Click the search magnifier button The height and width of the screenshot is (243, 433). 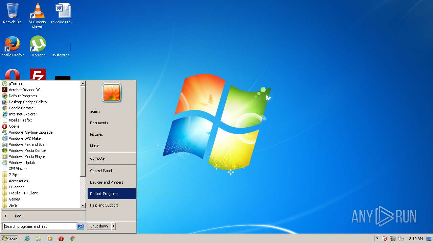click(x=81, y=226)
